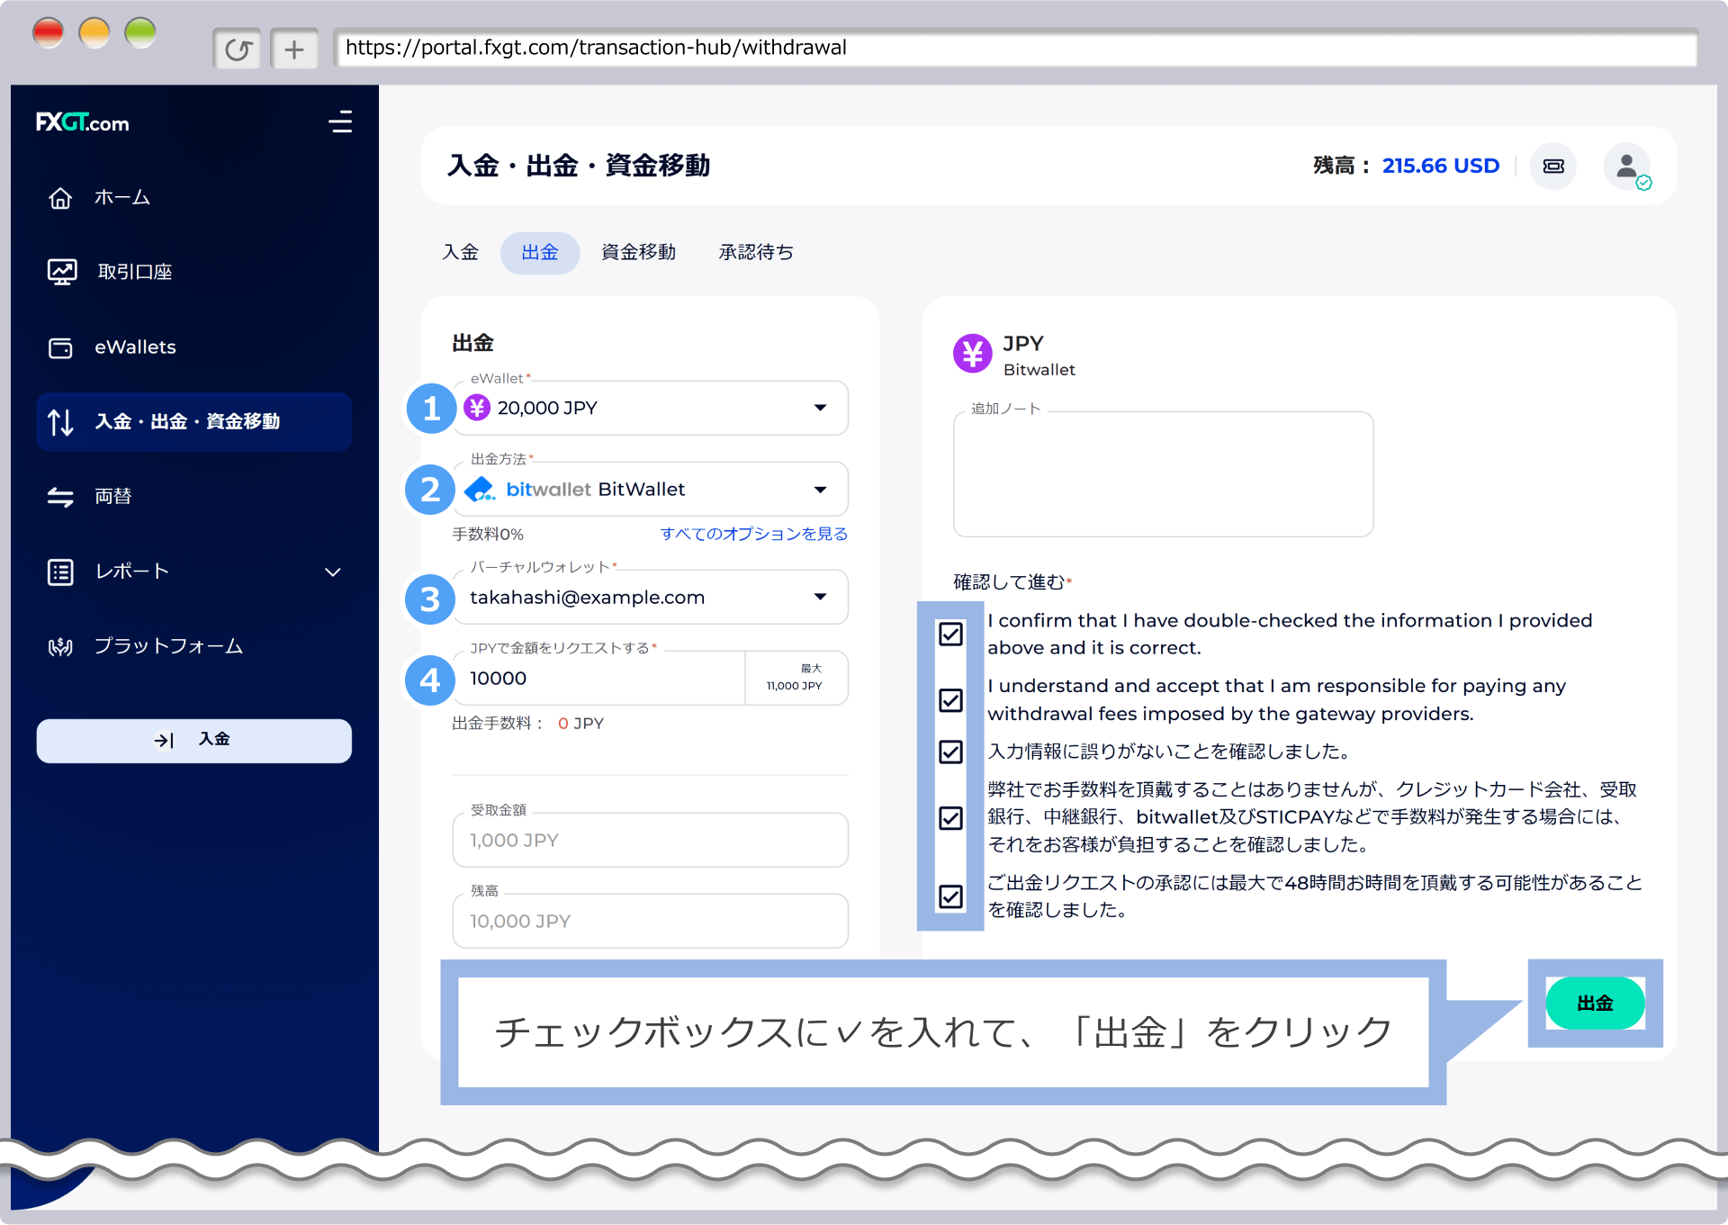Click the Bitwallet label under JPY
Viewport: 1728px width, 1225px height.
coord(1039,370)
